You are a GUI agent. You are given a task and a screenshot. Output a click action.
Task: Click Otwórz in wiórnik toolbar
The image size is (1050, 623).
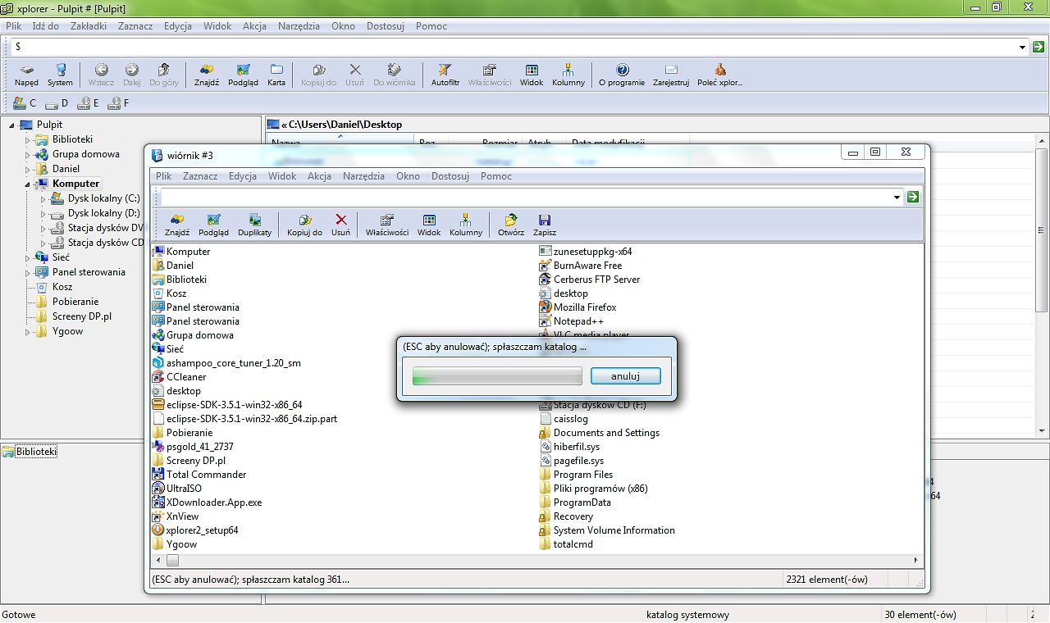511,225
